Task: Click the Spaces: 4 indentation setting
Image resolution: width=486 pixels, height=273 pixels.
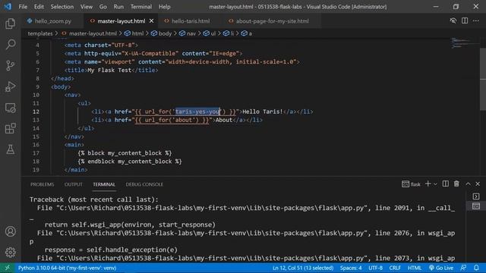Action: 351,268
